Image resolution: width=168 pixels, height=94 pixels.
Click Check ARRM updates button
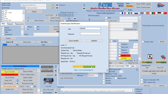[143, 4]
